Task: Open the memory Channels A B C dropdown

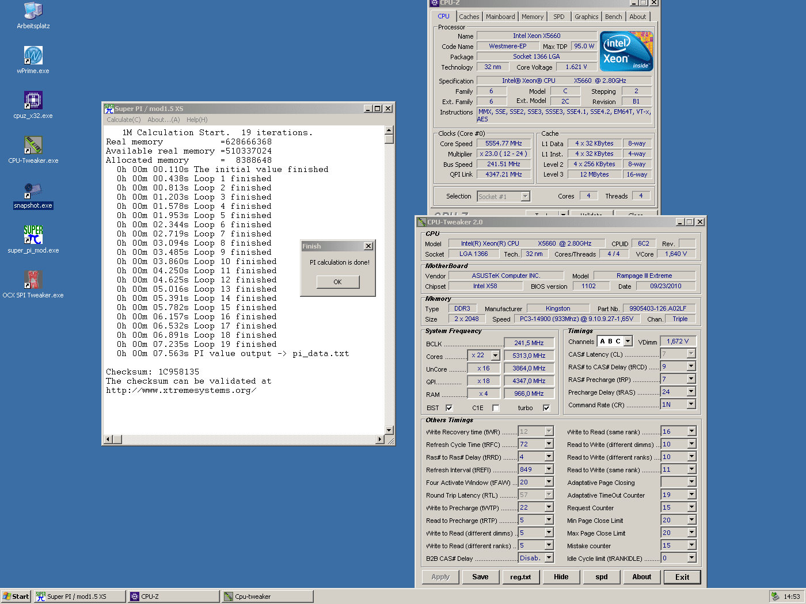Action: pos(628,341)
